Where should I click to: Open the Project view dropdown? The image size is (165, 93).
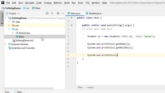19,13
